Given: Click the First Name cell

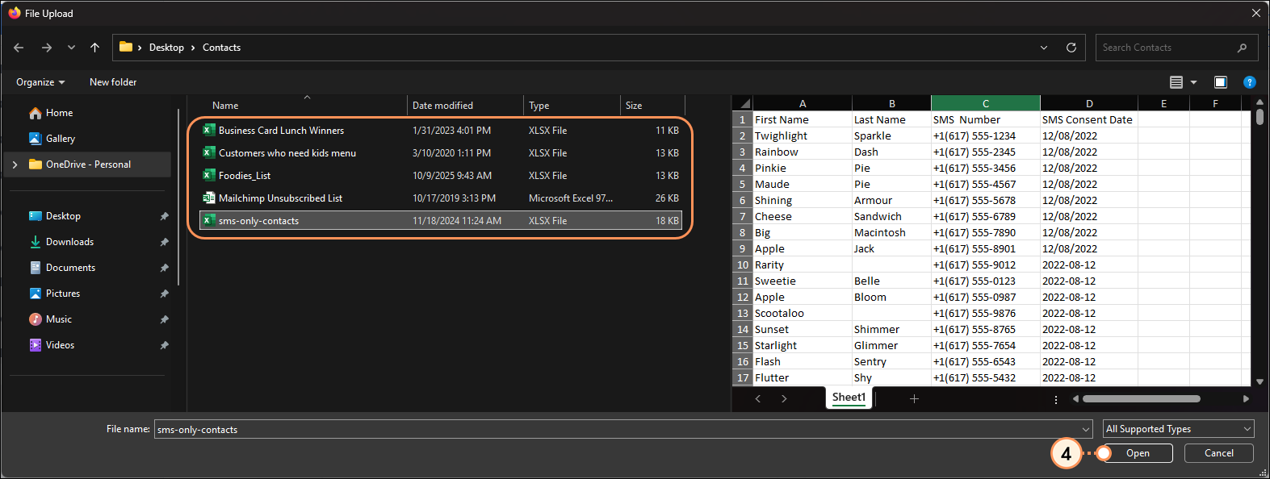Looking at the screenshot, I should [x=803, y=119].
